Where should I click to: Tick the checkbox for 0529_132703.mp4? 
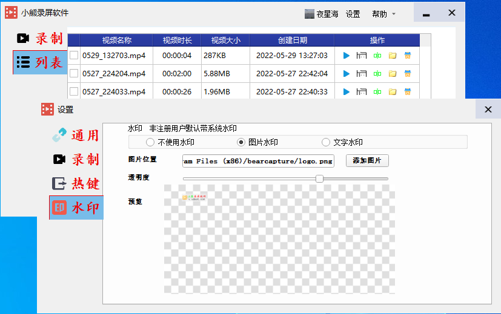[x=74, y=56]
